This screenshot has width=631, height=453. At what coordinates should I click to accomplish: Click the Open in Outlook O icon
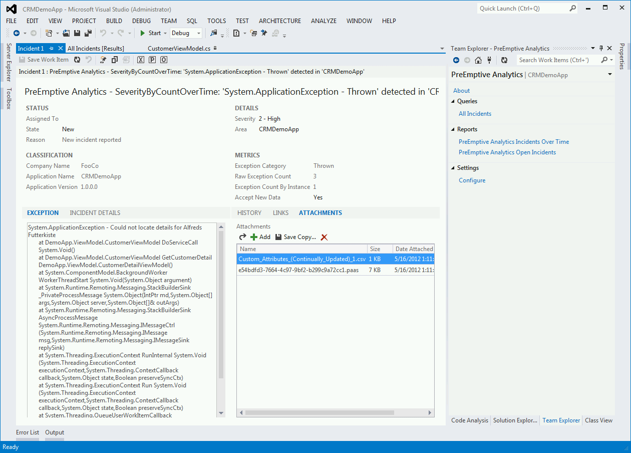[x=164, y=60]
